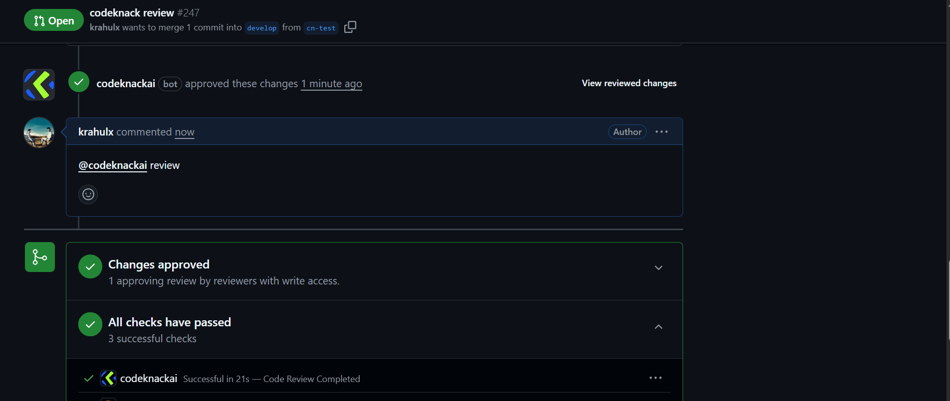Click the 'now' comment timestamp

[x=185, y=132]
